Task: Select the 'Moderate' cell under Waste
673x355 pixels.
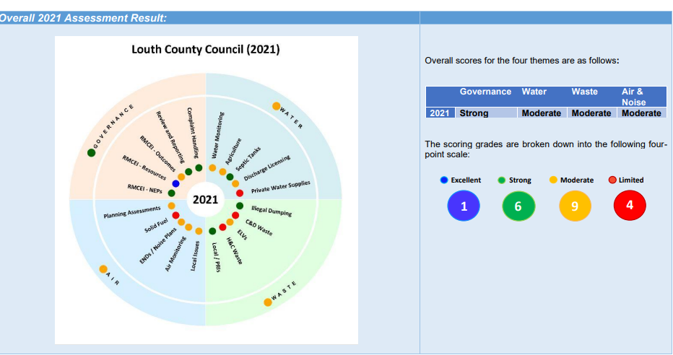Action: [x=591, y=113]
